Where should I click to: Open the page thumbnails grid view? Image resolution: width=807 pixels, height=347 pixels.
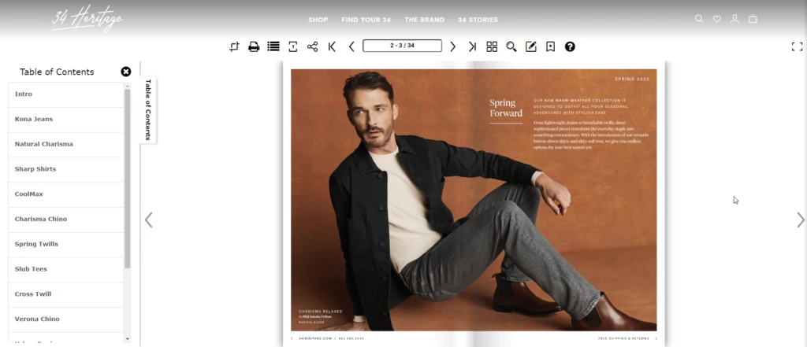coord(492,46)
